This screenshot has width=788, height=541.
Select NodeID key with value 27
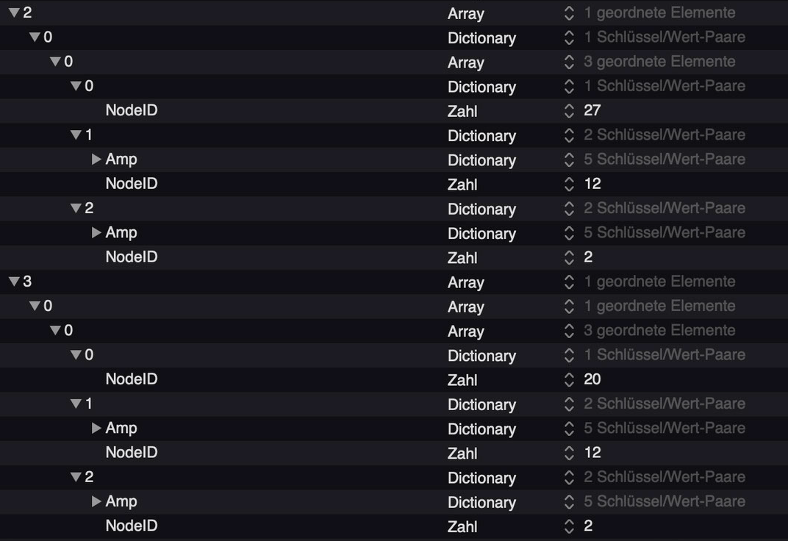[x=132, y=110]
